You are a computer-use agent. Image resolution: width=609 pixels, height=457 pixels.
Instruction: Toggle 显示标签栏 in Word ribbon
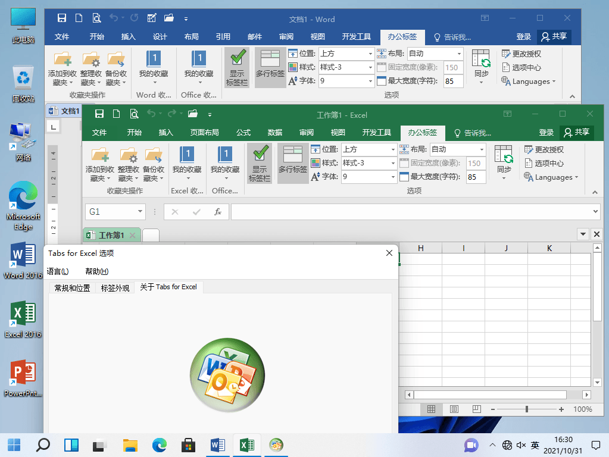237,67
